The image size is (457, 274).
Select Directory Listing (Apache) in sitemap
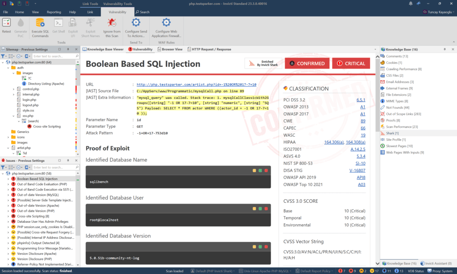[x=46, y=84]
